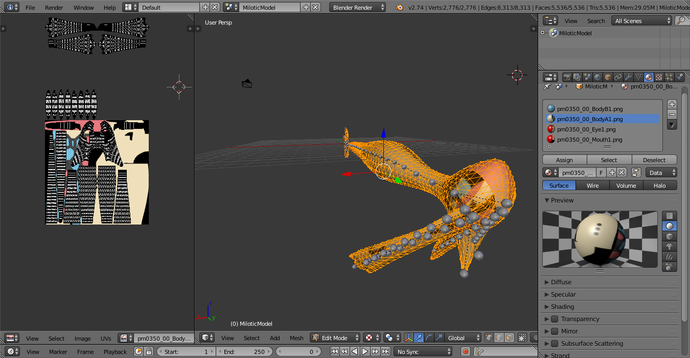Open the Scene properties tab
This screenshot has width=690, height=358.
[587, 77]
